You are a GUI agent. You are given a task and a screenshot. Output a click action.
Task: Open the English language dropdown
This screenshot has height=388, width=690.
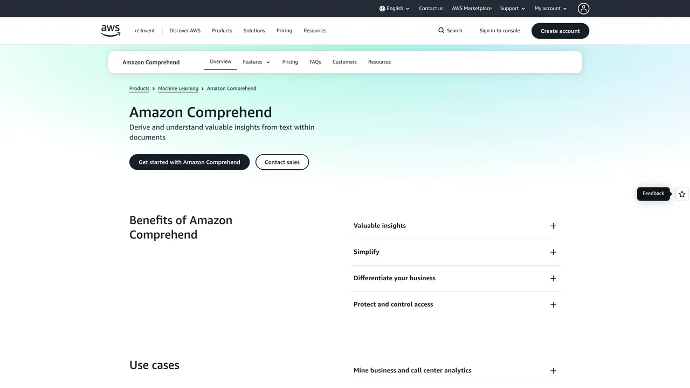[x=395, y=9]
